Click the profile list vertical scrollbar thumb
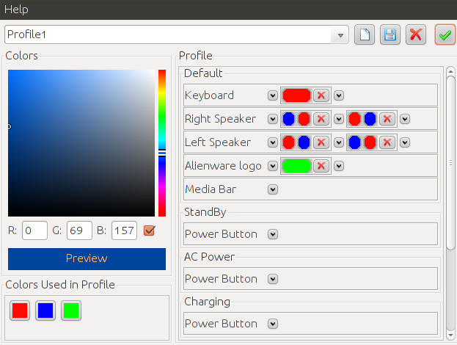 pos(450,163)
